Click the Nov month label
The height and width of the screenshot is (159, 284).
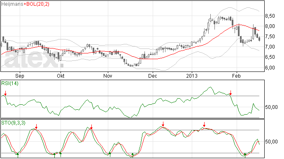click(108, 76)
